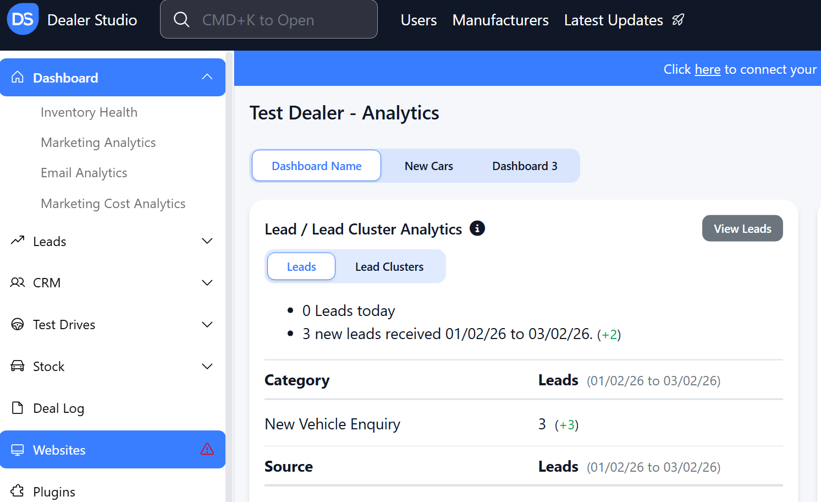Click the New Vehicle Enquiry leads count 3

tap(542, 424)
